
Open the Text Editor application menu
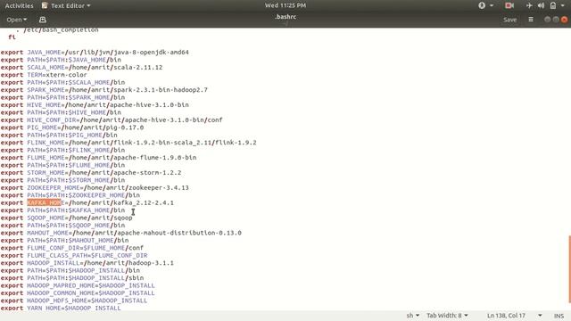coord(66,5)
